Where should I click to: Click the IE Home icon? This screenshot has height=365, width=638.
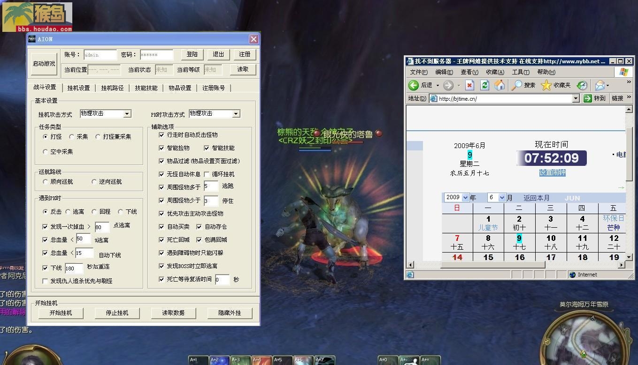point(500,85)
